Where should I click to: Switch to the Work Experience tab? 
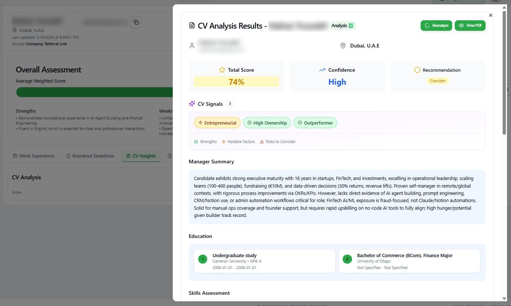coord(33,156)
